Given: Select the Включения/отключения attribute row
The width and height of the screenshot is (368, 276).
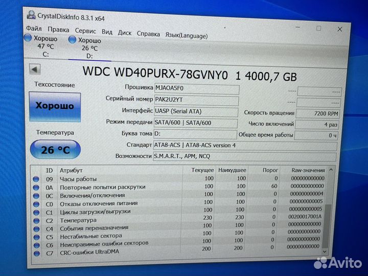Looking at the screenshot, I should point(179,195).
